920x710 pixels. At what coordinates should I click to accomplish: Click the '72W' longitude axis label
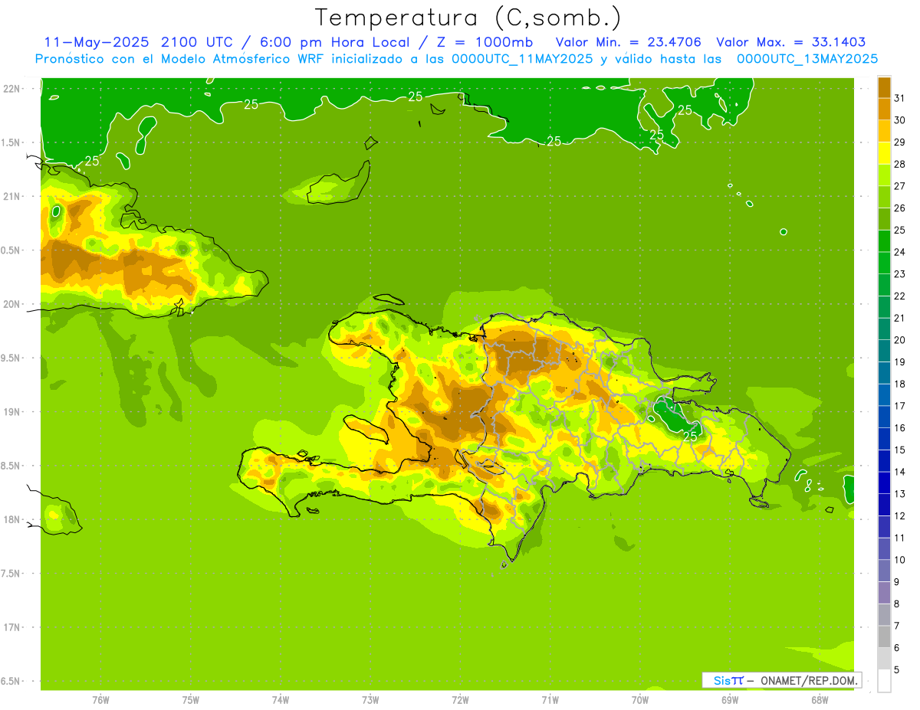click(460, 700)
